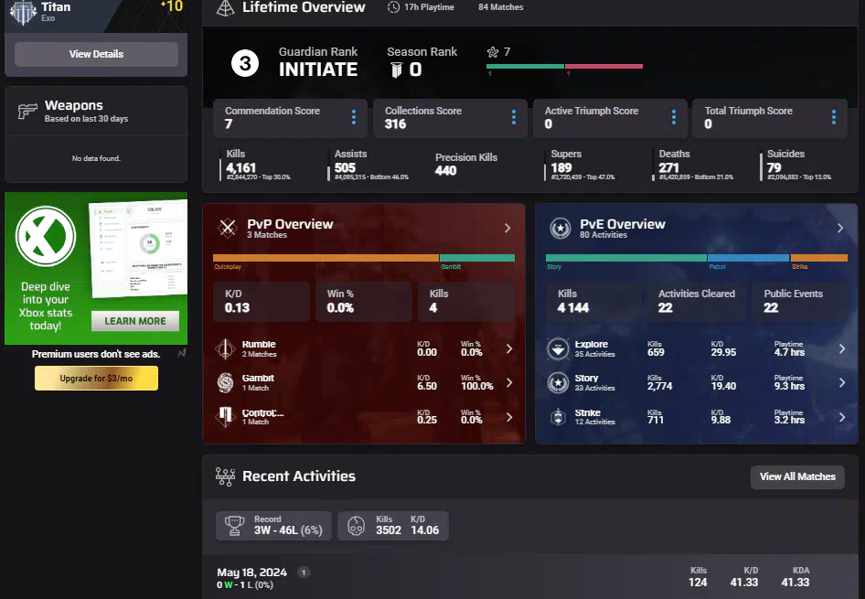The image size is (865, 599).
Task: Open Commendation Score options menu
Action: [354, 117]
